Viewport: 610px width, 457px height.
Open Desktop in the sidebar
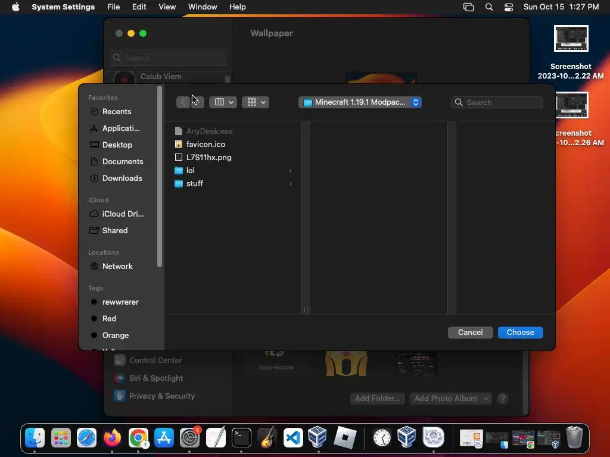[117, 145]
